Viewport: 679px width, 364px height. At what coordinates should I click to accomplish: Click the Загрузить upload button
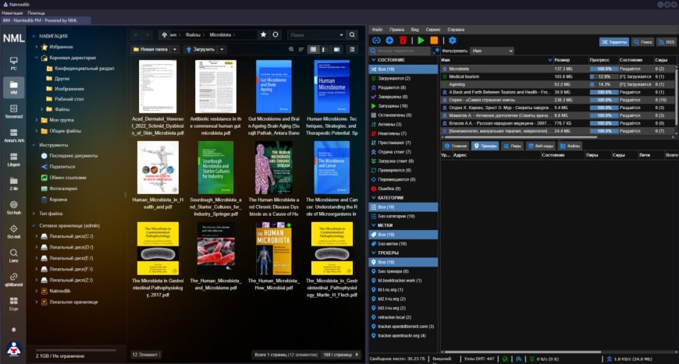point(200,49)
